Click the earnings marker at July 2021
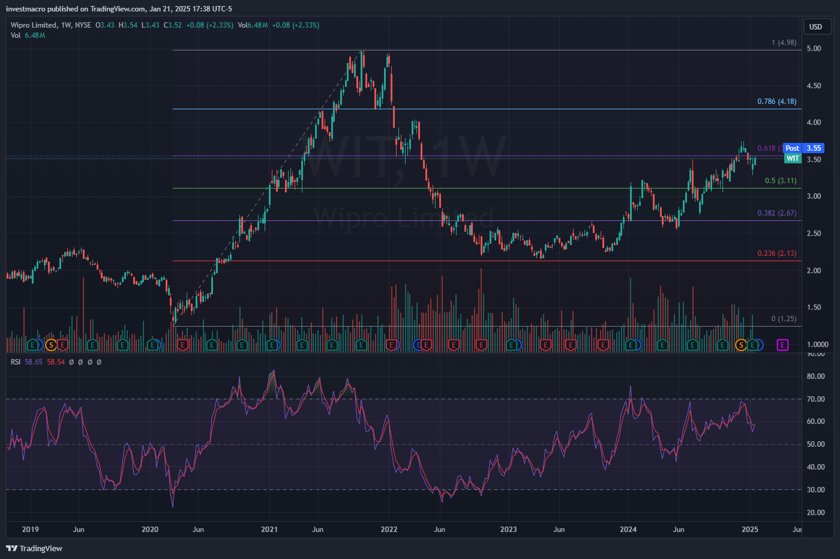 pos(332,345)
